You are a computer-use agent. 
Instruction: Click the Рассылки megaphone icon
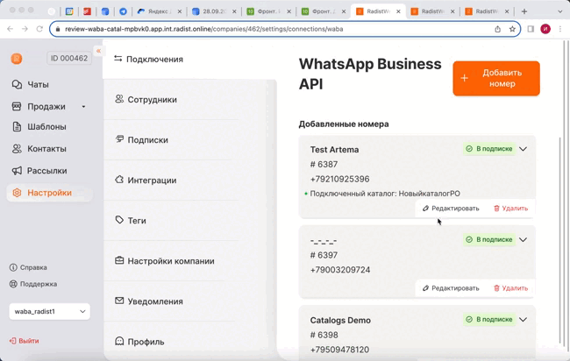click(17, 171)
